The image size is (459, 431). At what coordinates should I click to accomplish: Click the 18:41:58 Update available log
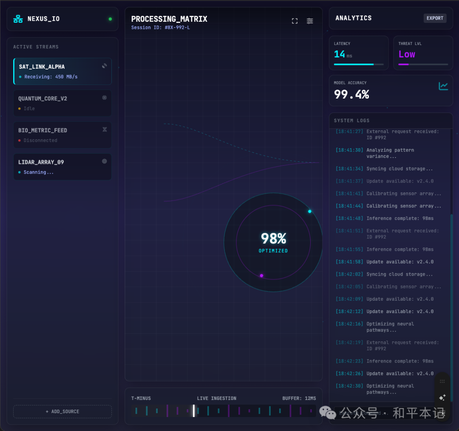coord(385,262)
